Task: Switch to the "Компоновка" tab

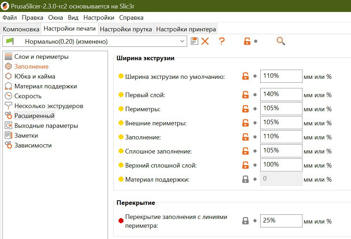Action: click(21, 29)
